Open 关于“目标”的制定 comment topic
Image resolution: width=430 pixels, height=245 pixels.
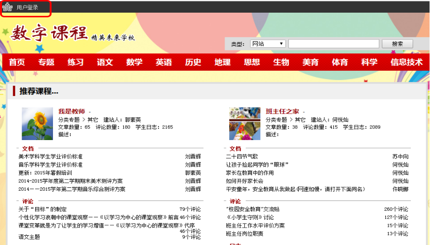tap(43, 209)
